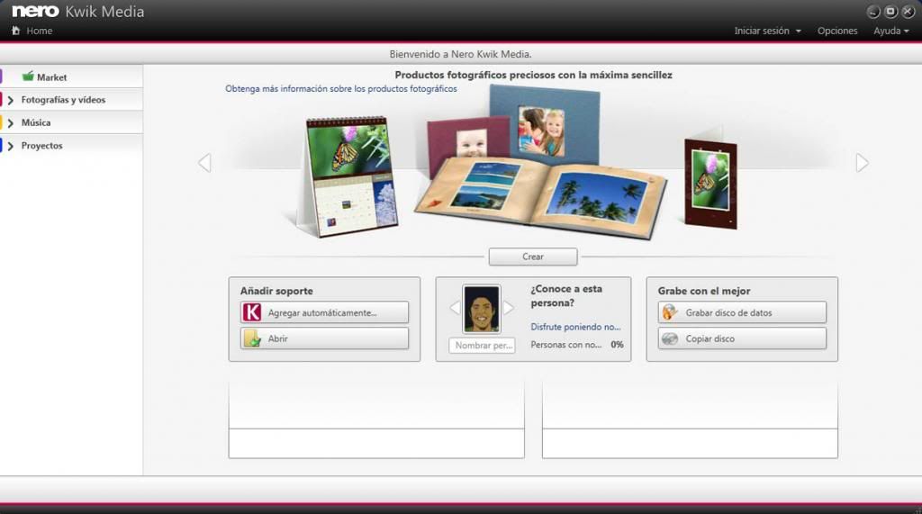Screen dimensions: 922x514
Task: Open the Ayuda dropdown menu
Action: click(890, 31)
